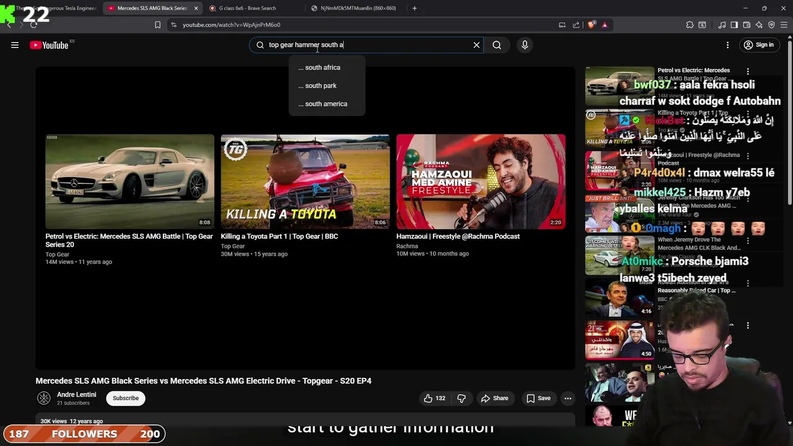
Task: Toggle the browser sidebar panel icon
Action: click(734, 25)
